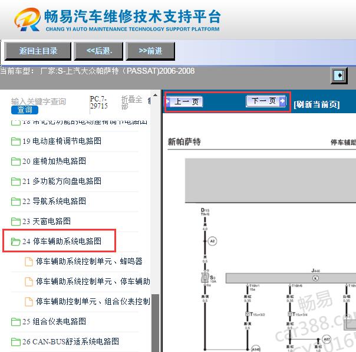Click 新帕萨特 heading in diagram
This screenshot has width=356, height=352.
(x=184, y=142)
